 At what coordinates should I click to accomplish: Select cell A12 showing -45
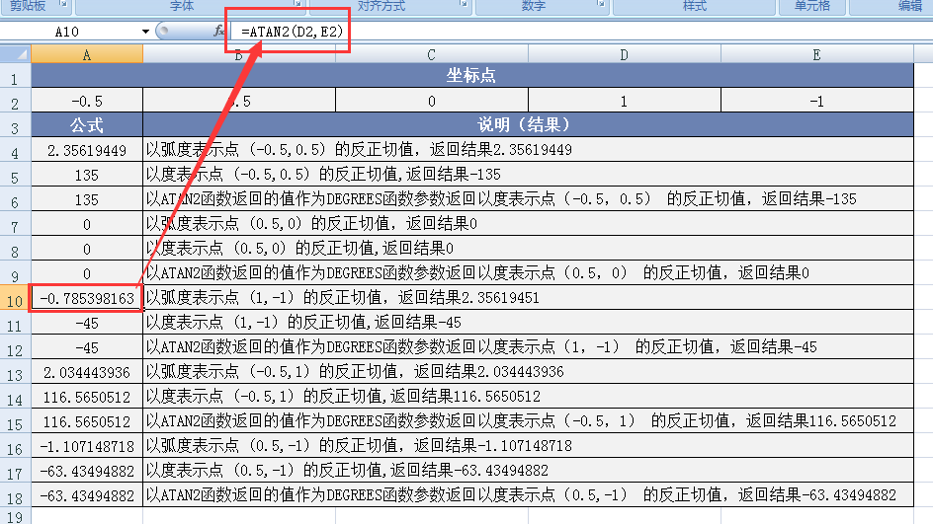pyautogui.click(x=87, y=347)
